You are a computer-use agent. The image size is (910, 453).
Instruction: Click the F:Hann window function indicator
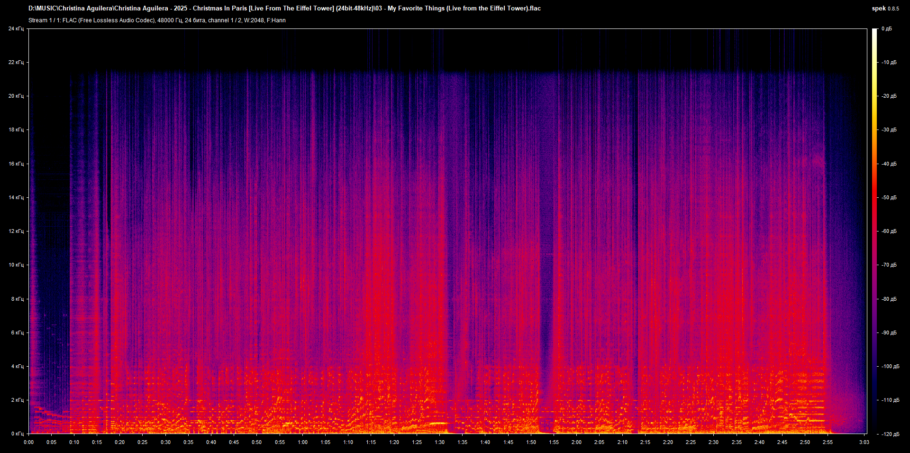point(276,20)
